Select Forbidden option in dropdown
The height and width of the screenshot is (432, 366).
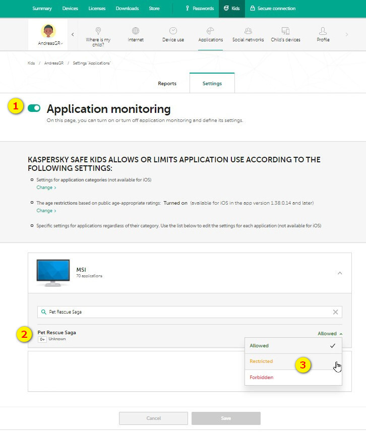point(293,377)
